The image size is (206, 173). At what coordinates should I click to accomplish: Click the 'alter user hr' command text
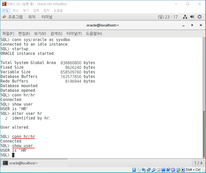click(x=27, y=113)
